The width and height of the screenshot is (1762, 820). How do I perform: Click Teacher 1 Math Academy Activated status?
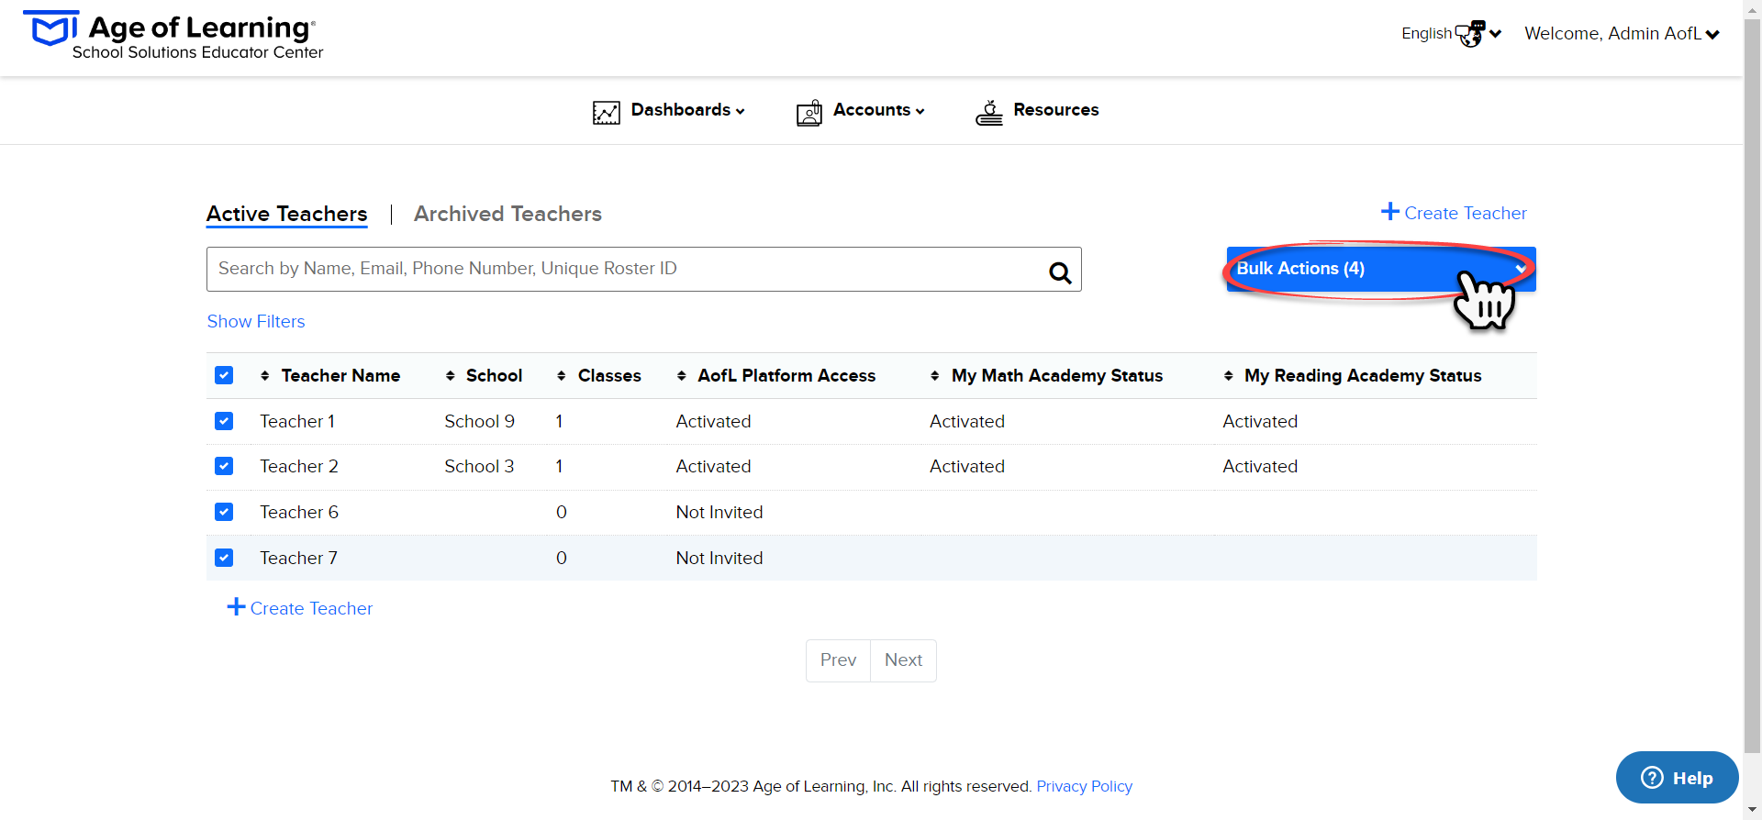967,421
